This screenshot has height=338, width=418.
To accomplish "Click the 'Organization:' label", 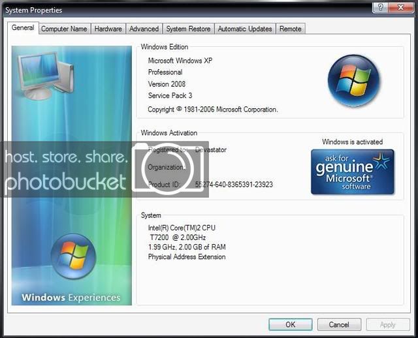I will tap(167, 167).
